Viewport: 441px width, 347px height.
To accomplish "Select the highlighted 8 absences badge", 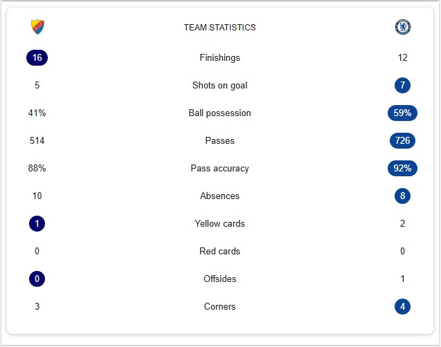I will [402, 196].
